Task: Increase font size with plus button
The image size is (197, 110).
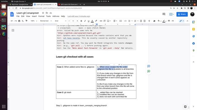Action: click(77, 21)
